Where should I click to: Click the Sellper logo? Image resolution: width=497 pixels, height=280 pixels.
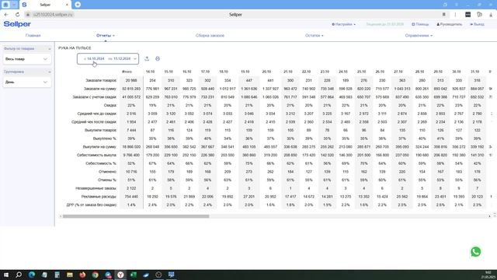click(17, 24)
